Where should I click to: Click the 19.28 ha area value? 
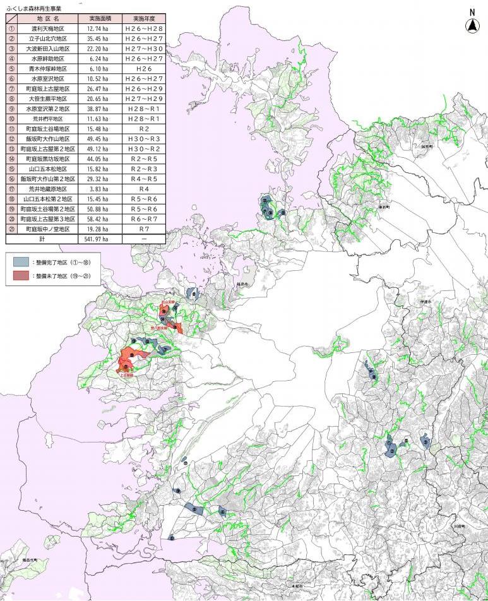pyautogui.click(x=98, y=229)
